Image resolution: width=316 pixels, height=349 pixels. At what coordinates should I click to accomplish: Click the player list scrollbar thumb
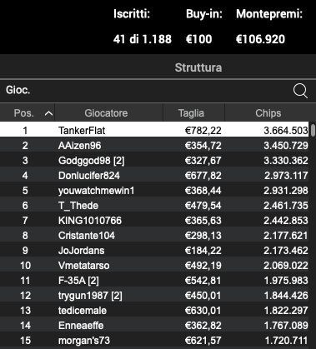coord(313,130)
